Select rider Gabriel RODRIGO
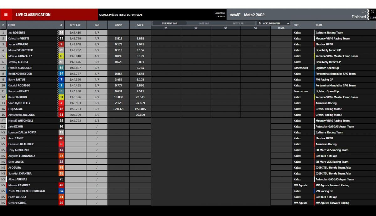This screenshot has height=216, width=376. (19, 85)
